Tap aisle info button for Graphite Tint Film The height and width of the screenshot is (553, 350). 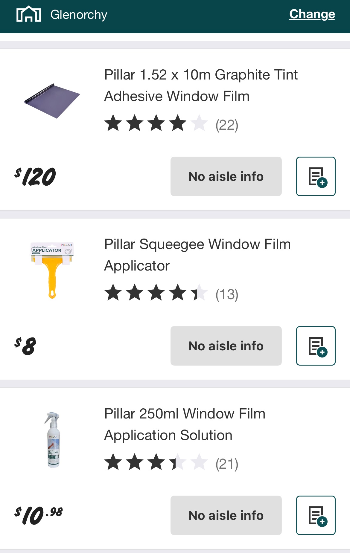[226, 176]
